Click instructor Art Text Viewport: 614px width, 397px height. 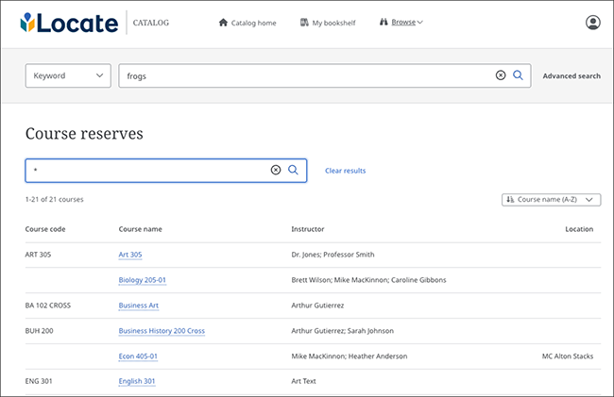point(303,381)
